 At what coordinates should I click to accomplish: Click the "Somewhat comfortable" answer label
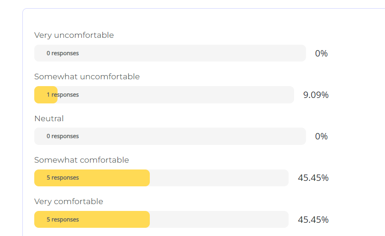click(81, 160)
